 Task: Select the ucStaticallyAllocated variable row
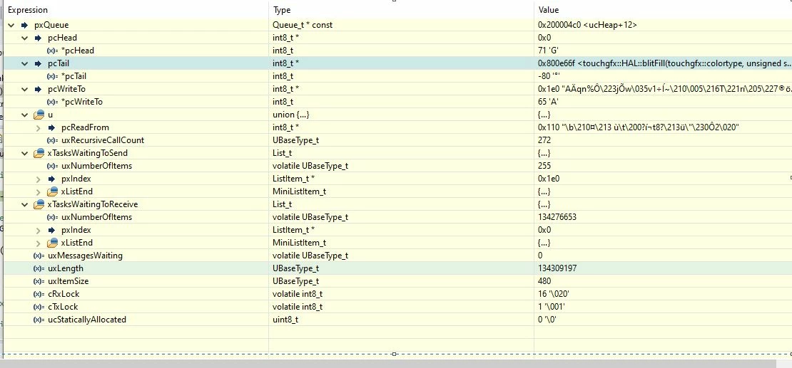pos(396,320)
